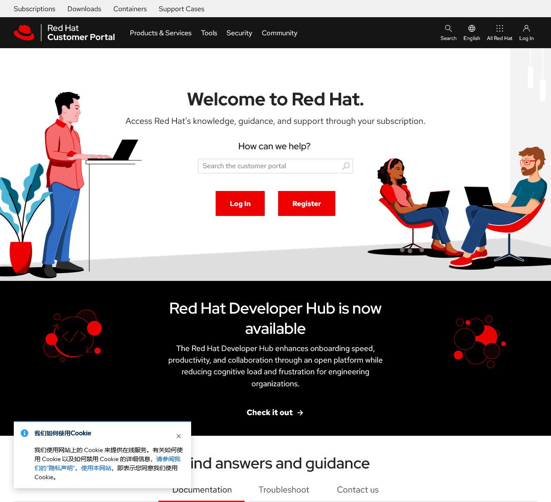The image size is (551, 502).
Task: Switch to the Troubleshoot tab
Action: [x=283, y=490]
